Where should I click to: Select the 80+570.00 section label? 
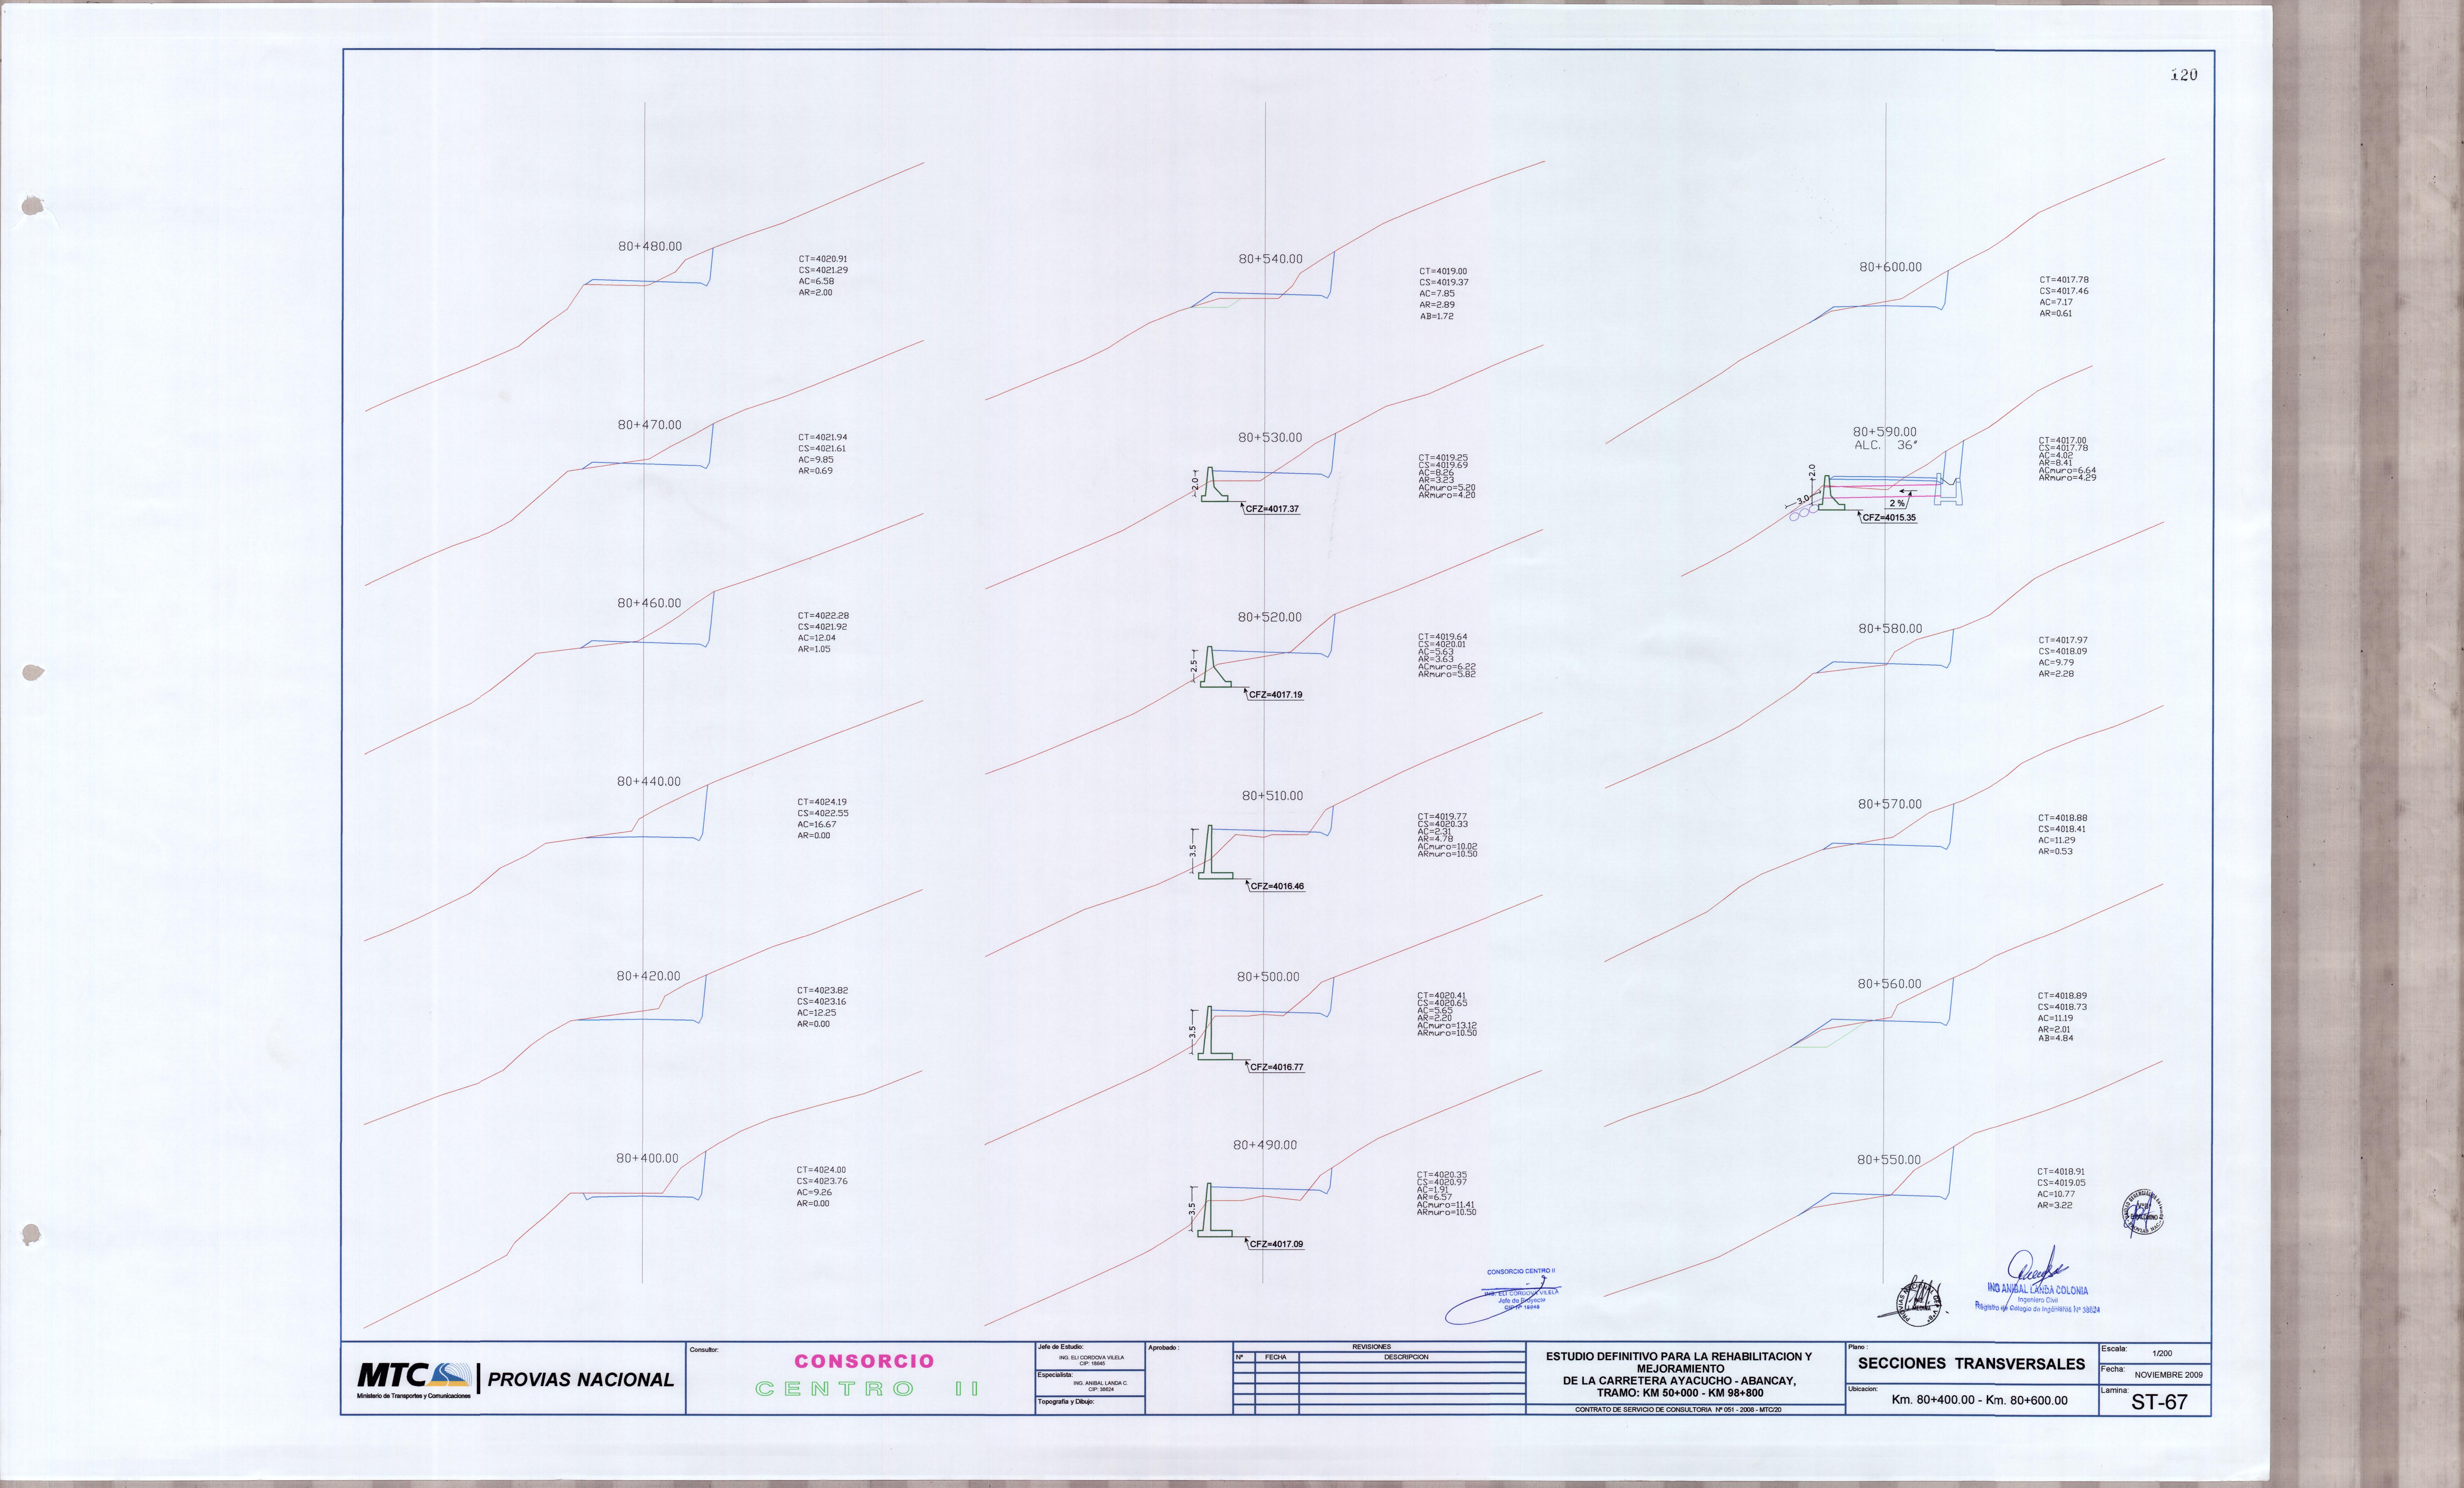pos(1890,804)
